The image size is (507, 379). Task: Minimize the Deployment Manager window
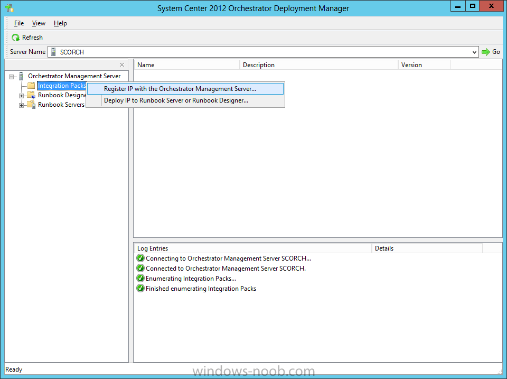point(458,6)
